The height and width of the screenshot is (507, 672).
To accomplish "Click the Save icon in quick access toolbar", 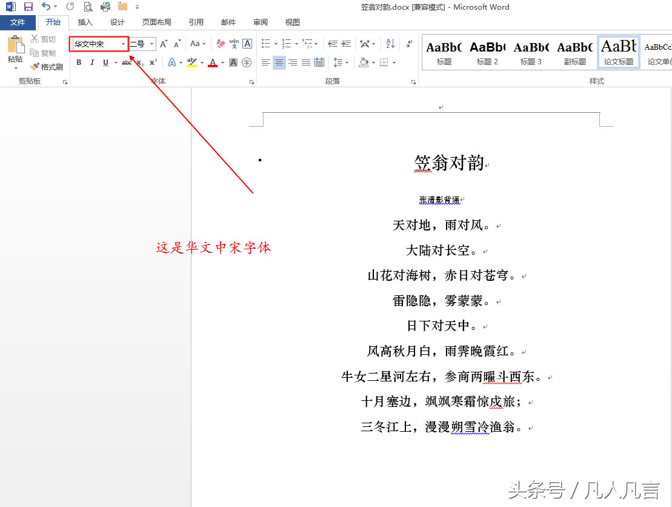I will pos(28,7).
